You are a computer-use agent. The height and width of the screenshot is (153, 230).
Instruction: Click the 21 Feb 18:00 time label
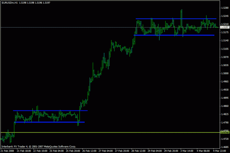[x=24, y=151]
